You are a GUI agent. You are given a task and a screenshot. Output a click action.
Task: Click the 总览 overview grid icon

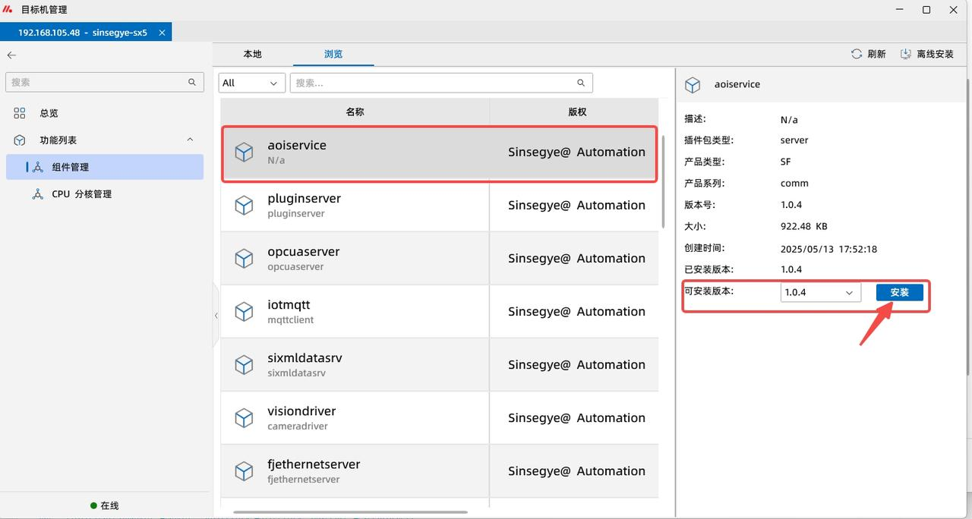pos(20,113)
